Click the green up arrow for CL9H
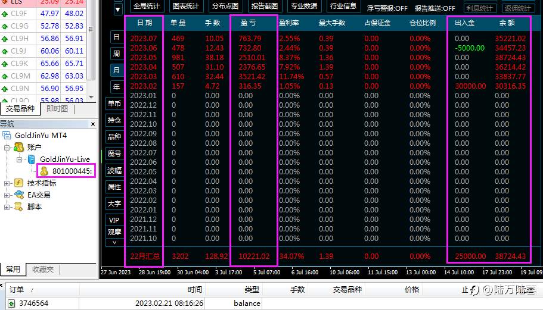The width and height of the screenshot is (543, 310). 5,39
